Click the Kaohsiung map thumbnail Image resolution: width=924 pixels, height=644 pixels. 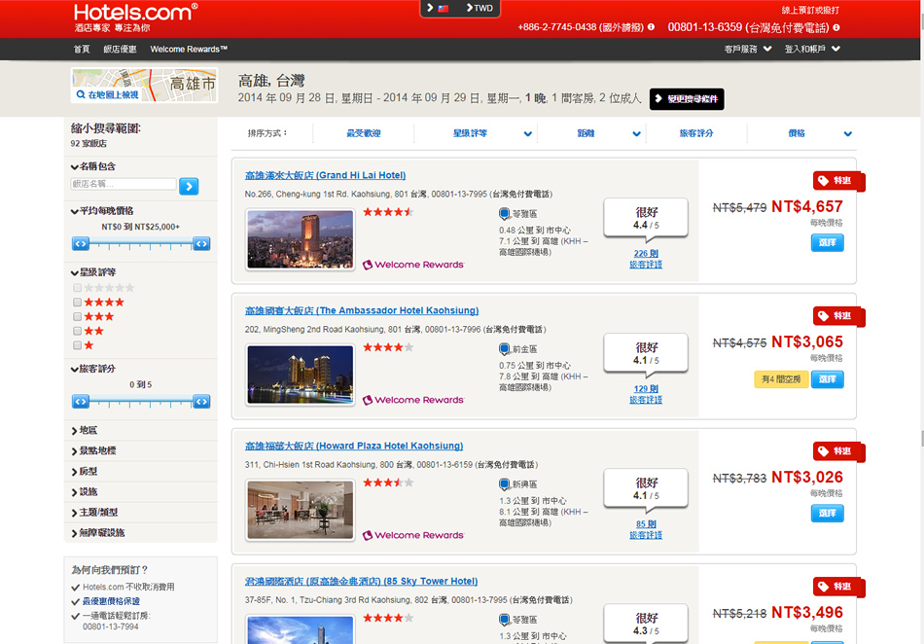144,86
